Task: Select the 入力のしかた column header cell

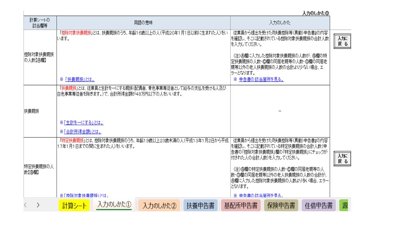Action: pos(280,23)
